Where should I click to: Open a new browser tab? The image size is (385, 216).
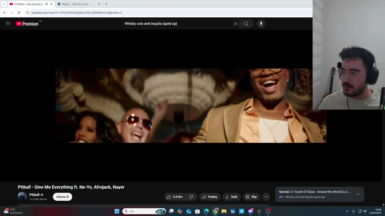106,4
